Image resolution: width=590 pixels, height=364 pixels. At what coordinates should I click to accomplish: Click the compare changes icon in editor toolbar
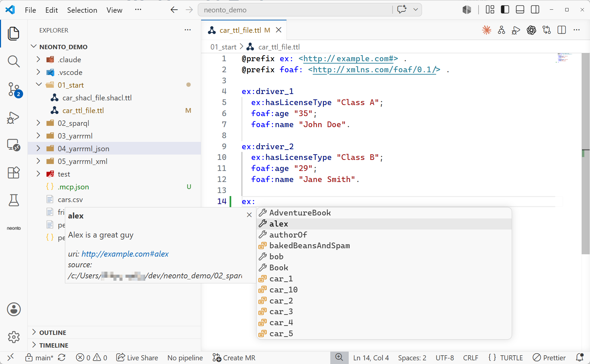point(547,30)
